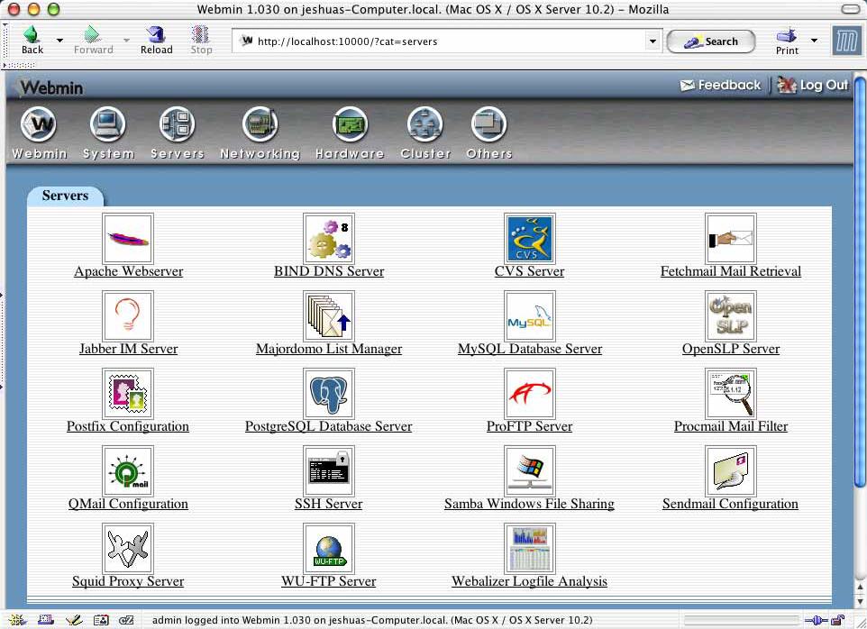This screenshot has height=629, width=867.
Task: Open the WU-FTP globe icon
Action: click(x=329, y=548)
